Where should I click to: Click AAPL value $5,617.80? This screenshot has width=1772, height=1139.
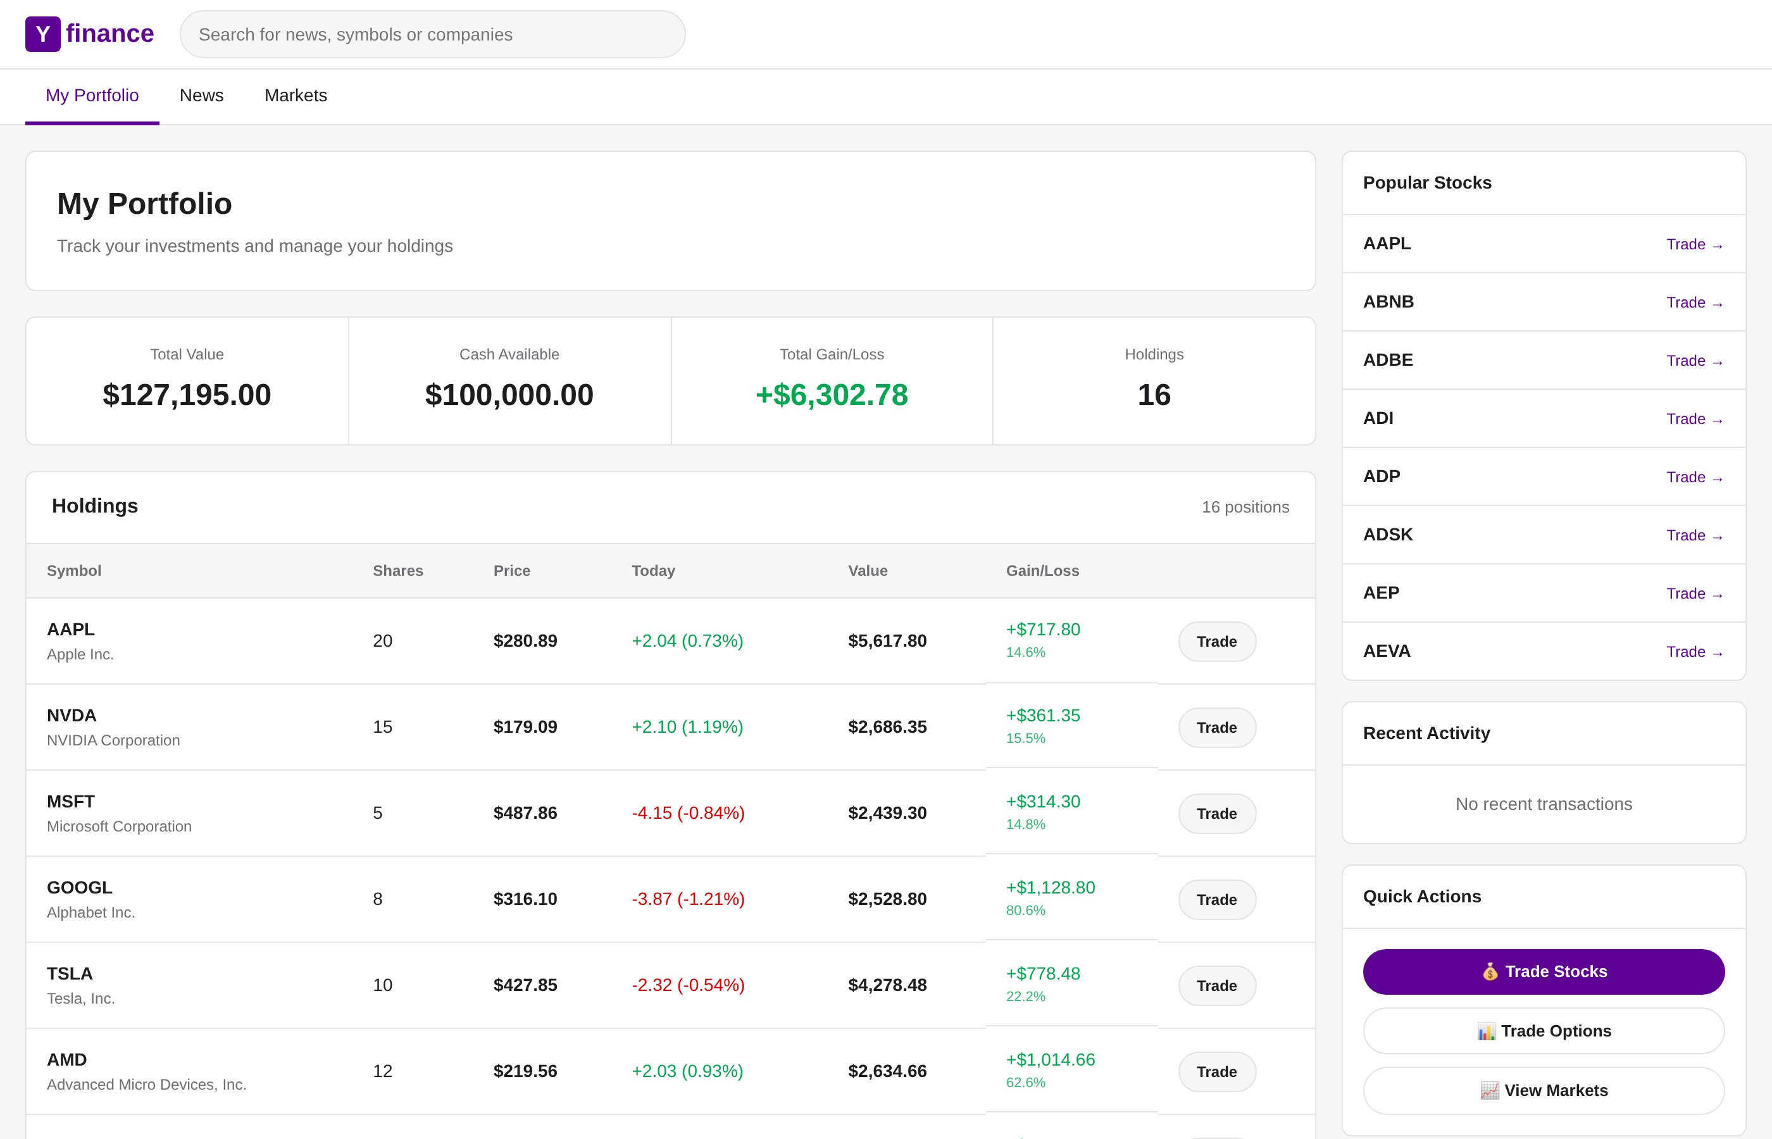[x=887, y=640]
